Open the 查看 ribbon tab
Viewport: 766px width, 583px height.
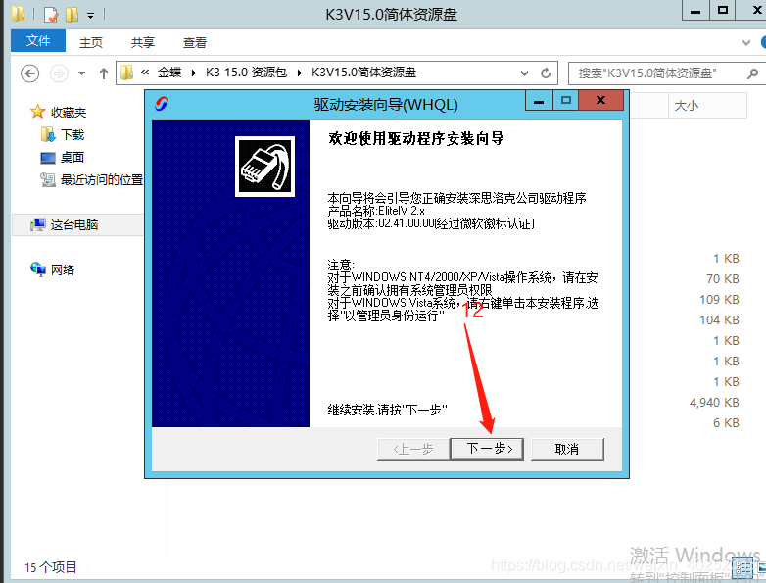point(194,42)
